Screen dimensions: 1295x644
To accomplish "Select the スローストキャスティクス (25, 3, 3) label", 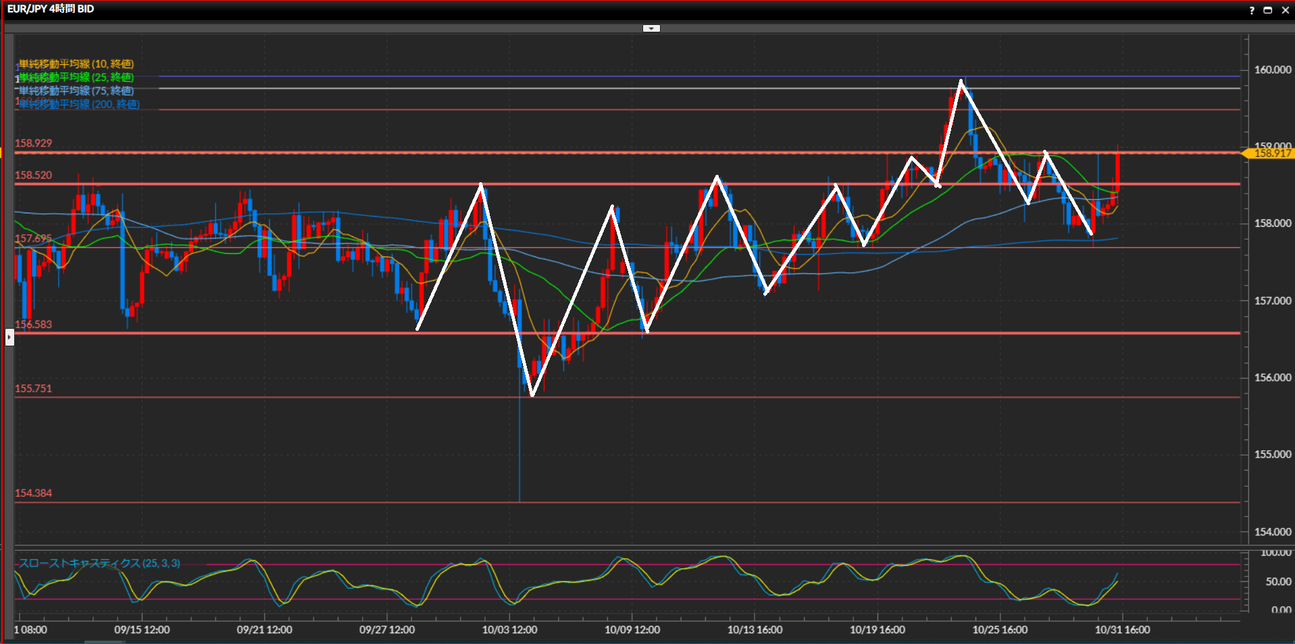I will click(99, 563).
